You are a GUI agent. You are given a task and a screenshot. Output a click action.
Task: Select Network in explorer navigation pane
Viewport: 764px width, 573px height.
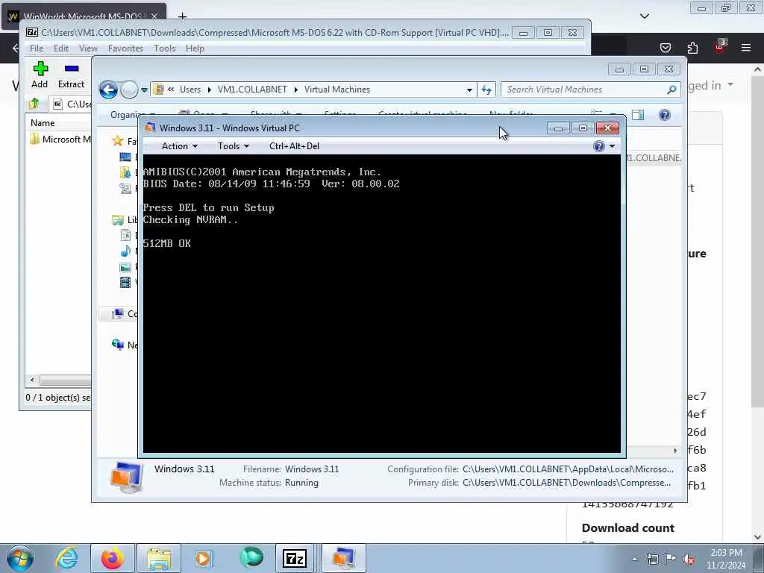click(118, 345)
